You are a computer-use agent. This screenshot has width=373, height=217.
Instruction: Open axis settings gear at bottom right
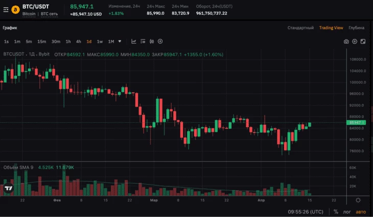[358, 200]
